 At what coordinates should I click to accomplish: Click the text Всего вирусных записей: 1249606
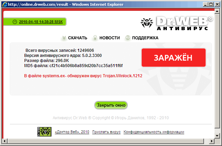(x=60, y=50)
